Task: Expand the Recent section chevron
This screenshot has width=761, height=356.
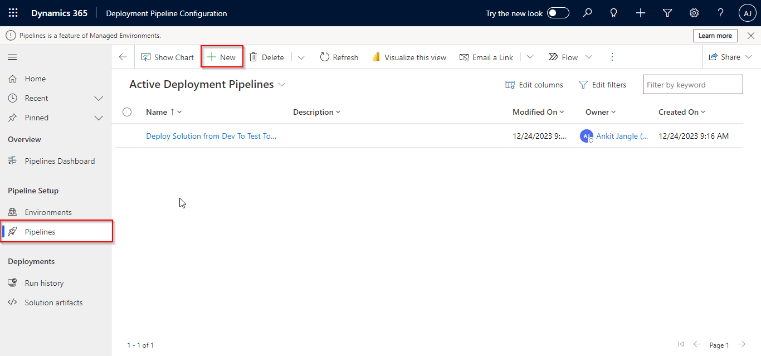Action: click(x=99, y=99)
